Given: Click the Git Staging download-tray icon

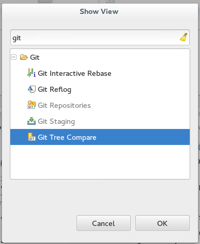Looking at the screenshot, I should click(x=32, y=121).
